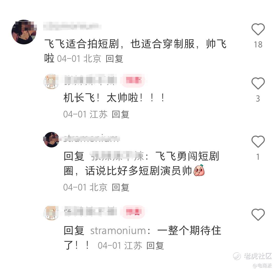Open blurred mentioned username in stramonium's reply
The width and height of the screenshot is (277, 272).
[117, 156]
